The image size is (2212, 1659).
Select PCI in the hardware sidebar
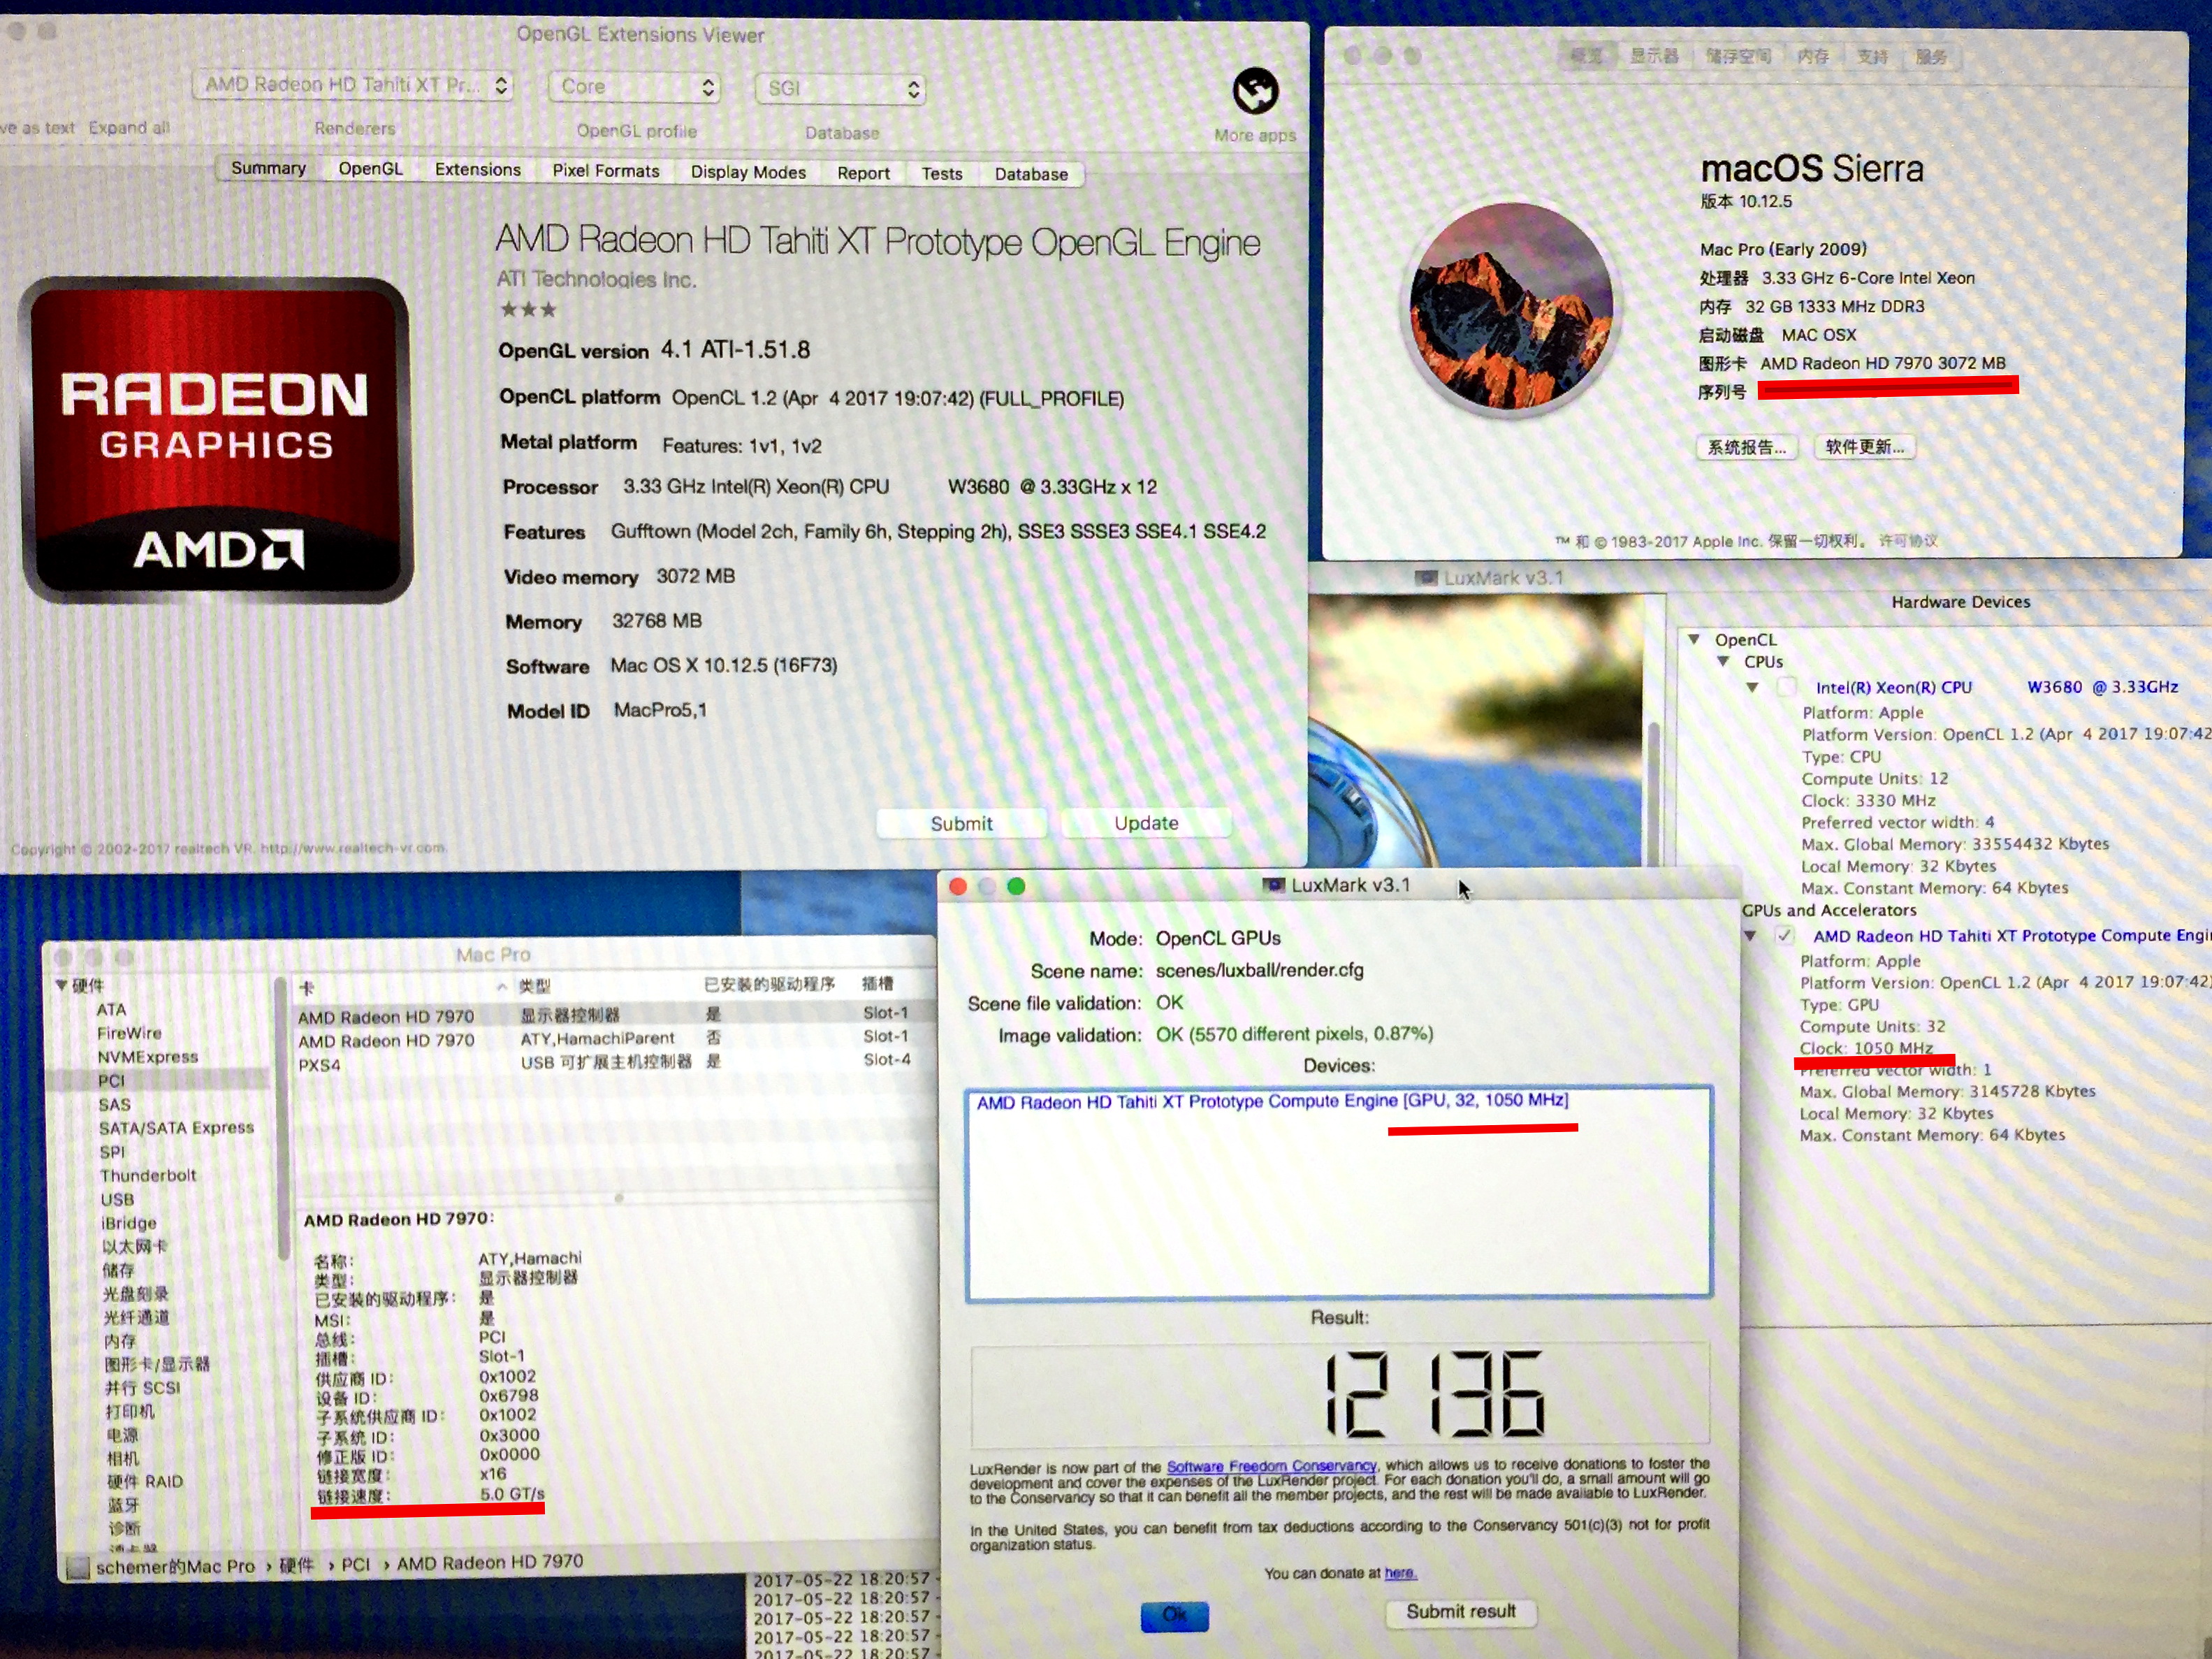[111, 1081]
